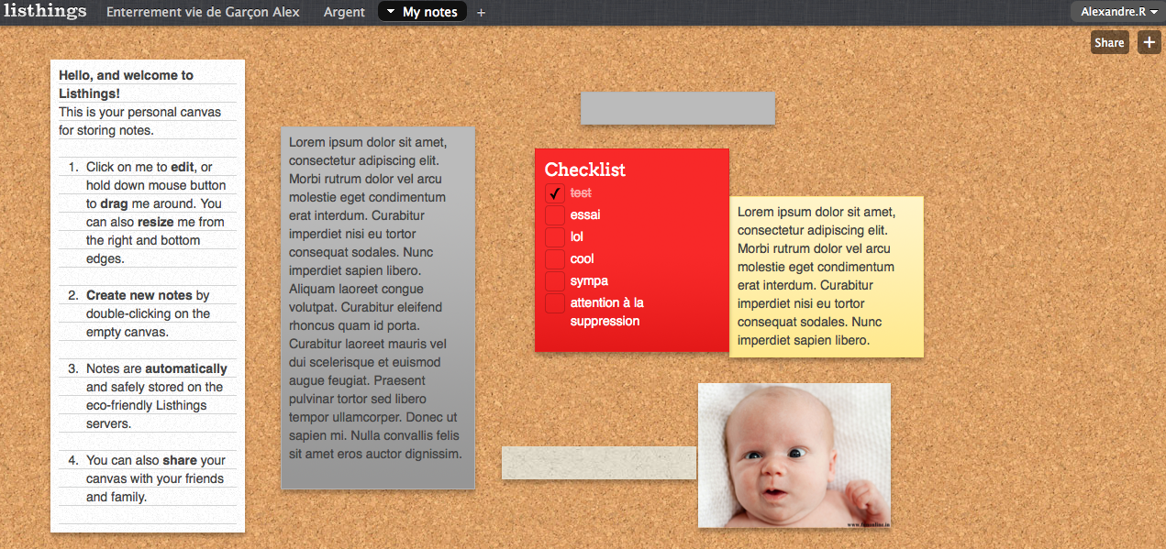Click the empty gray note at top
The height and width of the screenshot is (549, 1166).
tap(677, 108)
